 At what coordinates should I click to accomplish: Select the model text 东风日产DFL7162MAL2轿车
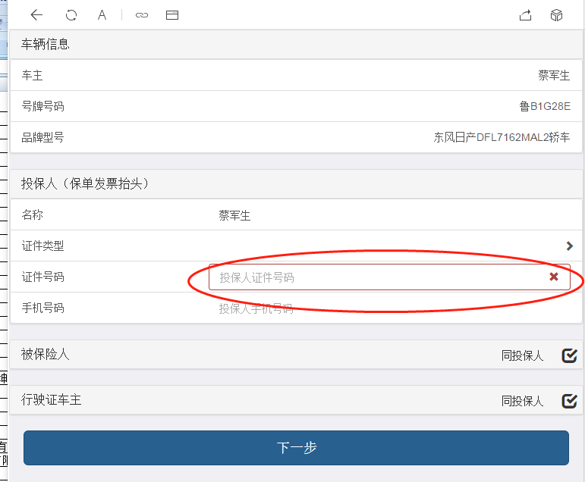[502, 137]
